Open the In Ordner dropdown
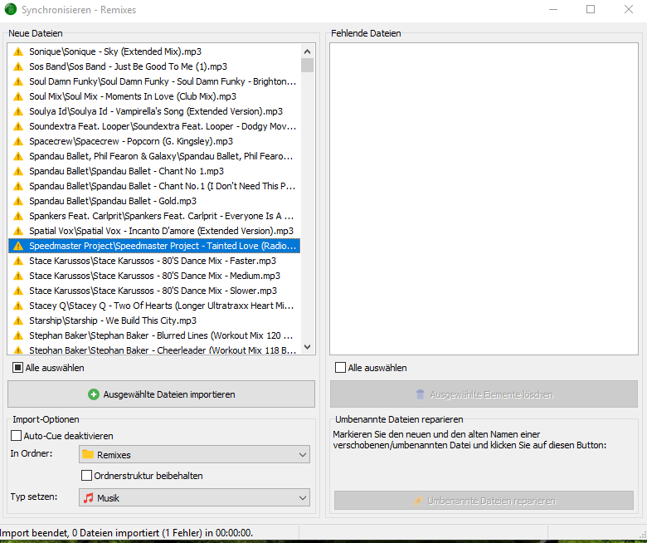 (301, 455)
